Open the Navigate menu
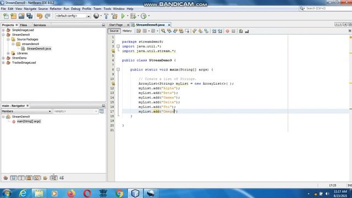 pyautogui.click(x=30, y=9)
